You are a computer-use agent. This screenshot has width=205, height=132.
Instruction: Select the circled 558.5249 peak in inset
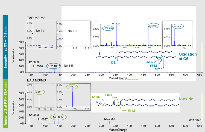(x=109, y=28)
